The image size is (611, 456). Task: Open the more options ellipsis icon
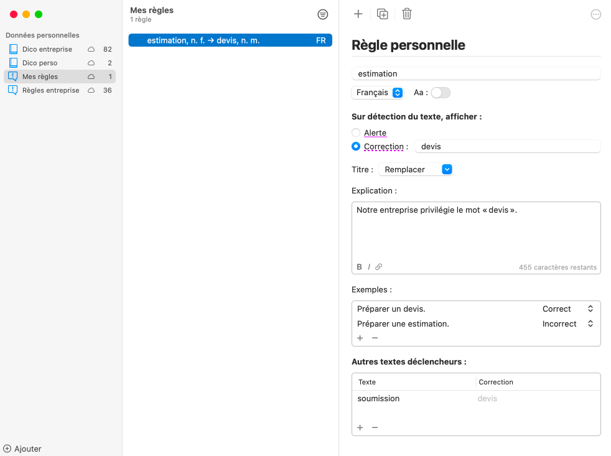click(x=595, y=14)
